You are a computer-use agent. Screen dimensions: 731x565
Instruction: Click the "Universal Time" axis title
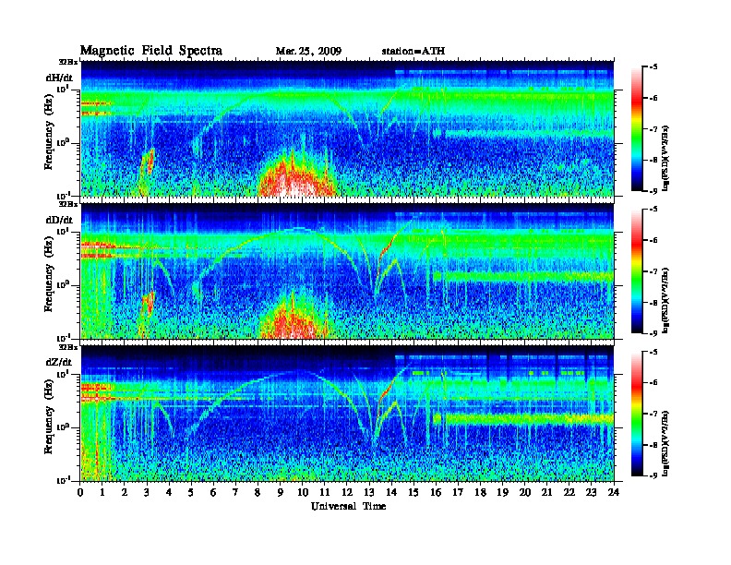pos(348,506)
